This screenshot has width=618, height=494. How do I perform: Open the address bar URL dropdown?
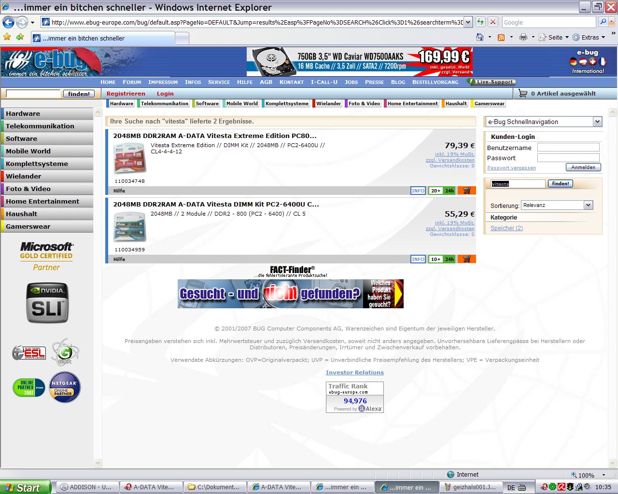pos(467,22)
